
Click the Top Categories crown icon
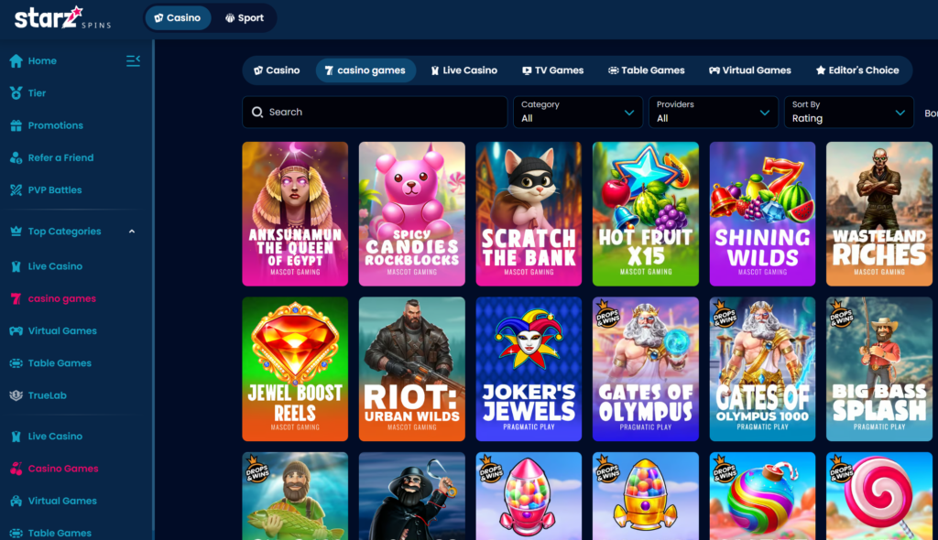pos(16,232)
